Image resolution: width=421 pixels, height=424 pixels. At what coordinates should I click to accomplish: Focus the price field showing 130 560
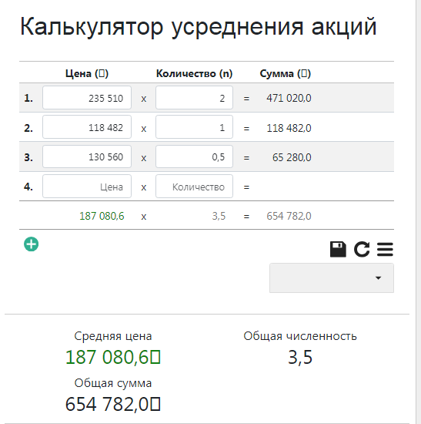point(87,156)
